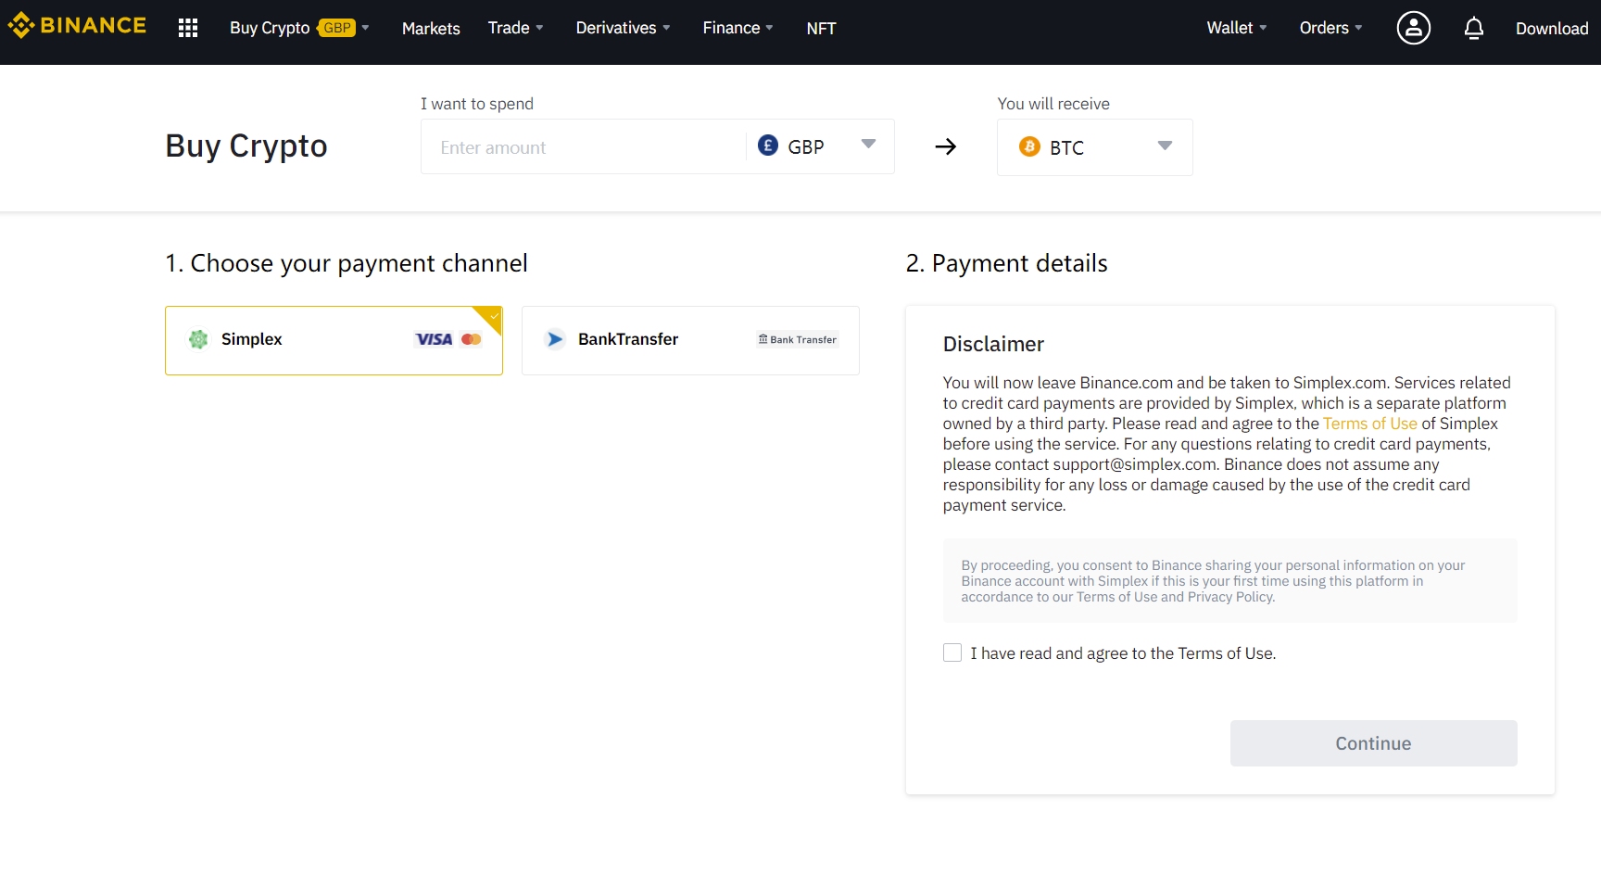The width and height of the screenshot is (1601, 874).
Task: Click the BankTransfer blue arrow icon
Action: tap(555, 339)
